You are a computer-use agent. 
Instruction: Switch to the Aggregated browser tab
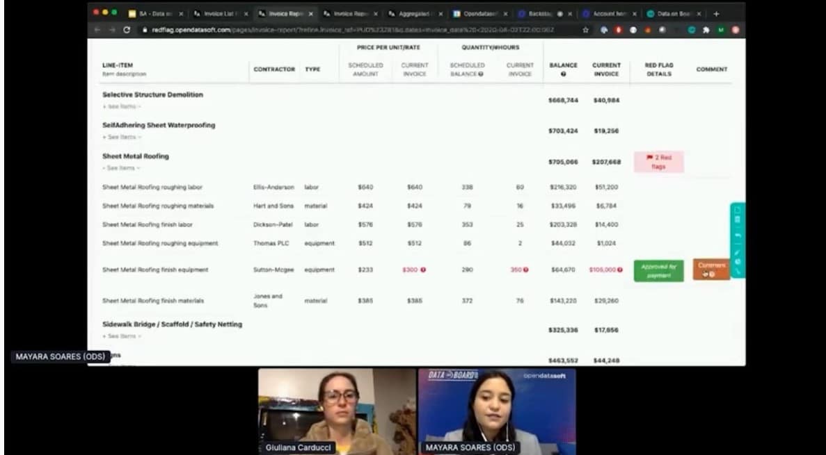[413, 13]
